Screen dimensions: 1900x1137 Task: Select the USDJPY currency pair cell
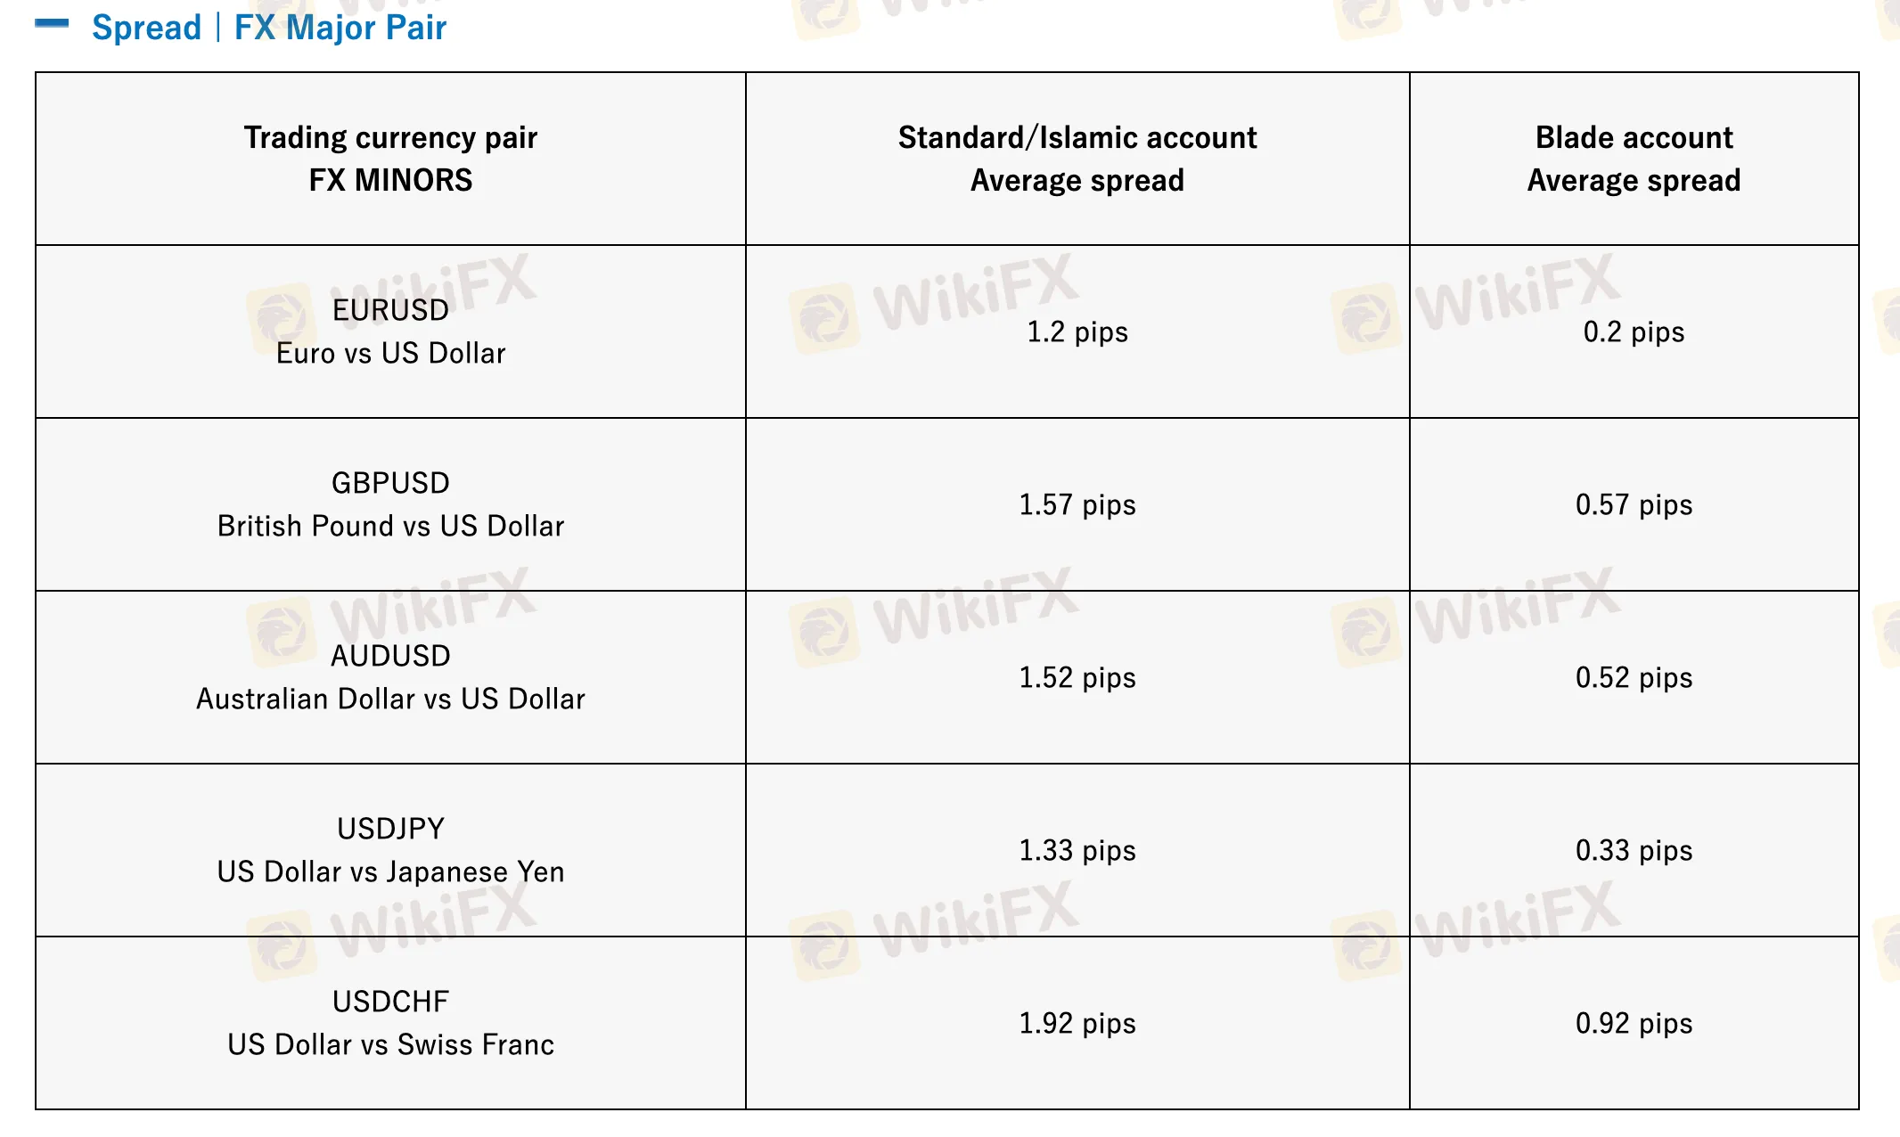pos(390,849)
